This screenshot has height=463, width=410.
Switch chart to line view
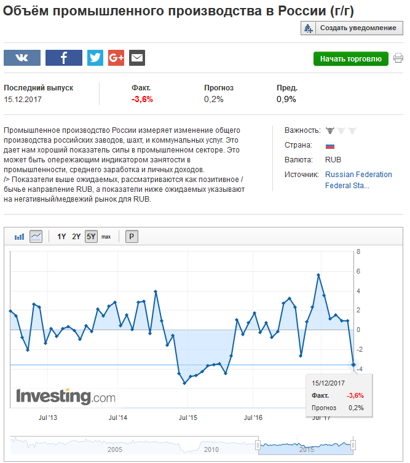click(x=36, y=236)
